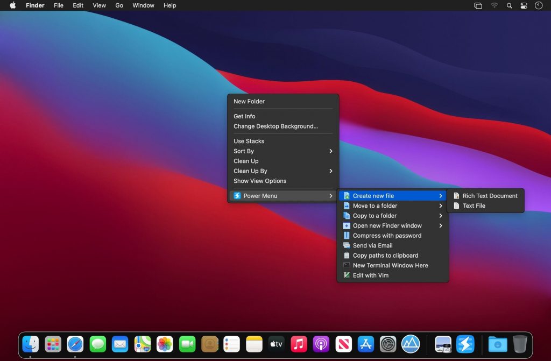Open System Preferences from the Dock
This screenshot has height=361, width=551.
388,344
